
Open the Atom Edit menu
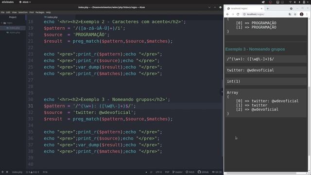point(8,12)
